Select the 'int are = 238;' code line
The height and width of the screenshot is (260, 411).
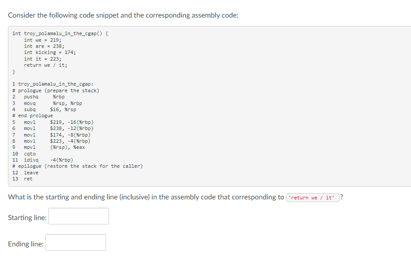(44, 46)
